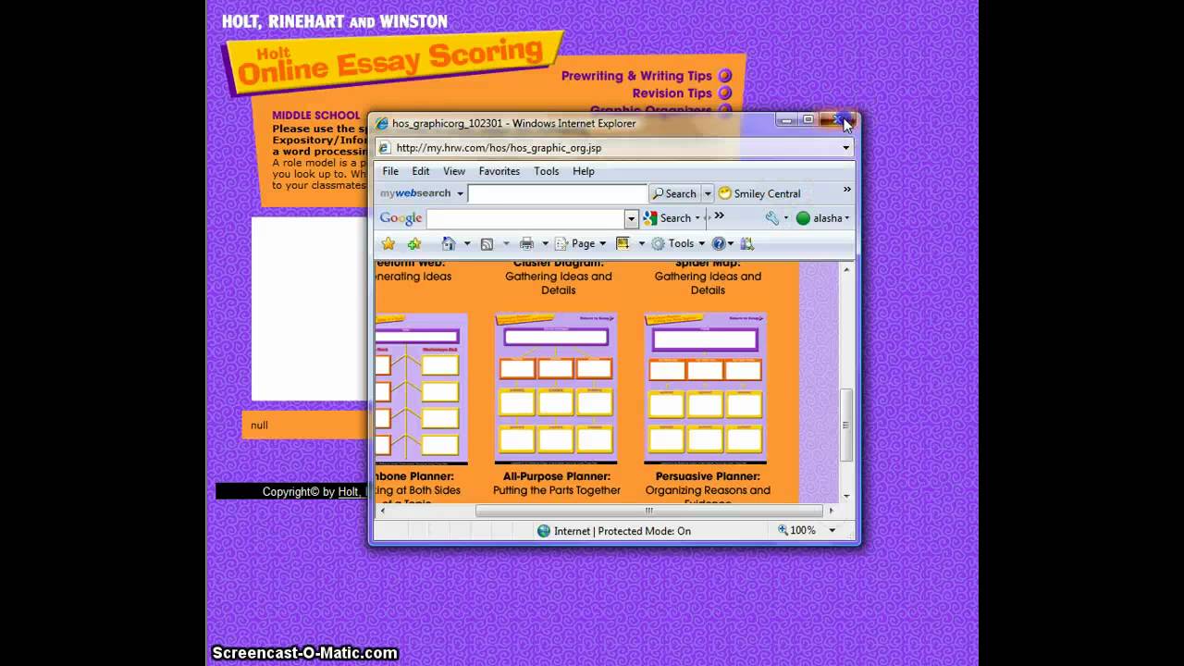Open the Help menu
The height and width of the screenshot is (666, 1184).
(x=584, y=171)
